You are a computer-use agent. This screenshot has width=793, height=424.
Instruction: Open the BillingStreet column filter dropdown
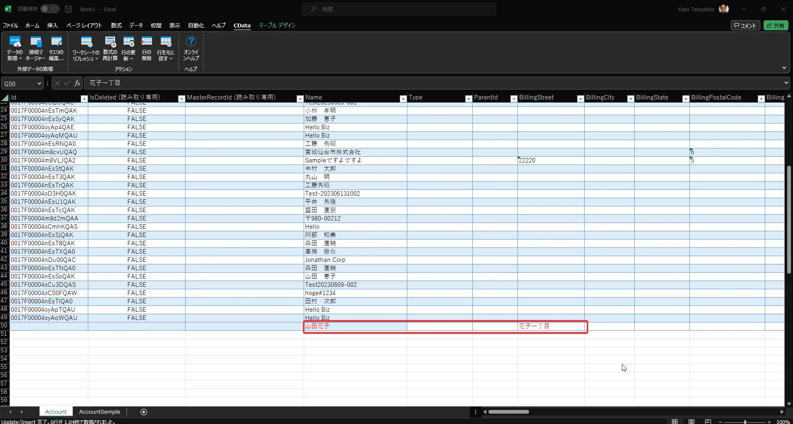(580, 99)
